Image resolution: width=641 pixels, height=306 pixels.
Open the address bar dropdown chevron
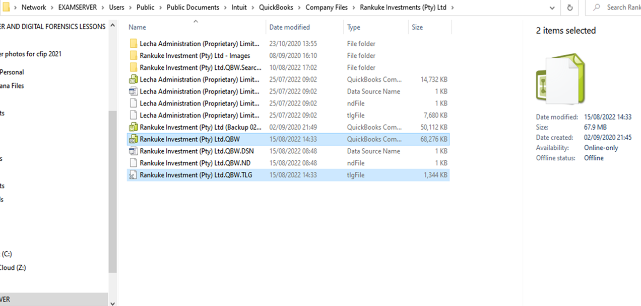click(x=552, y=8)
